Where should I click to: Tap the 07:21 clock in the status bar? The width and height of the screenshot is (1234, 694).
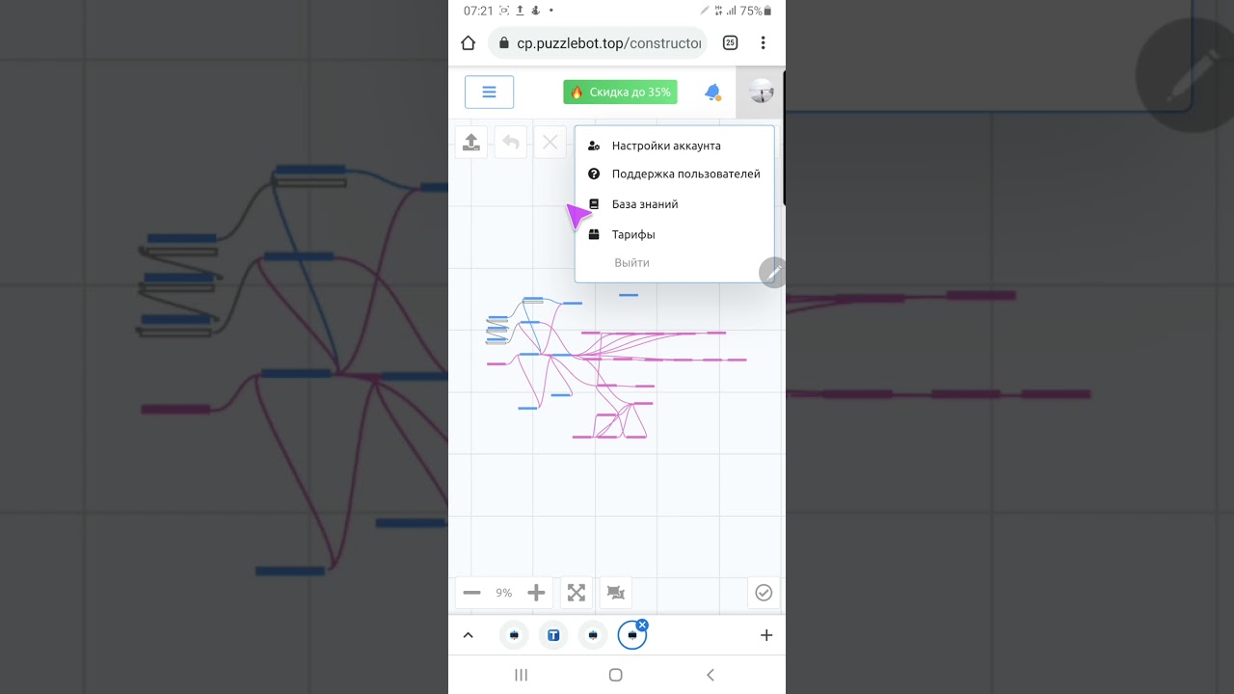click(x=478, y=11)
